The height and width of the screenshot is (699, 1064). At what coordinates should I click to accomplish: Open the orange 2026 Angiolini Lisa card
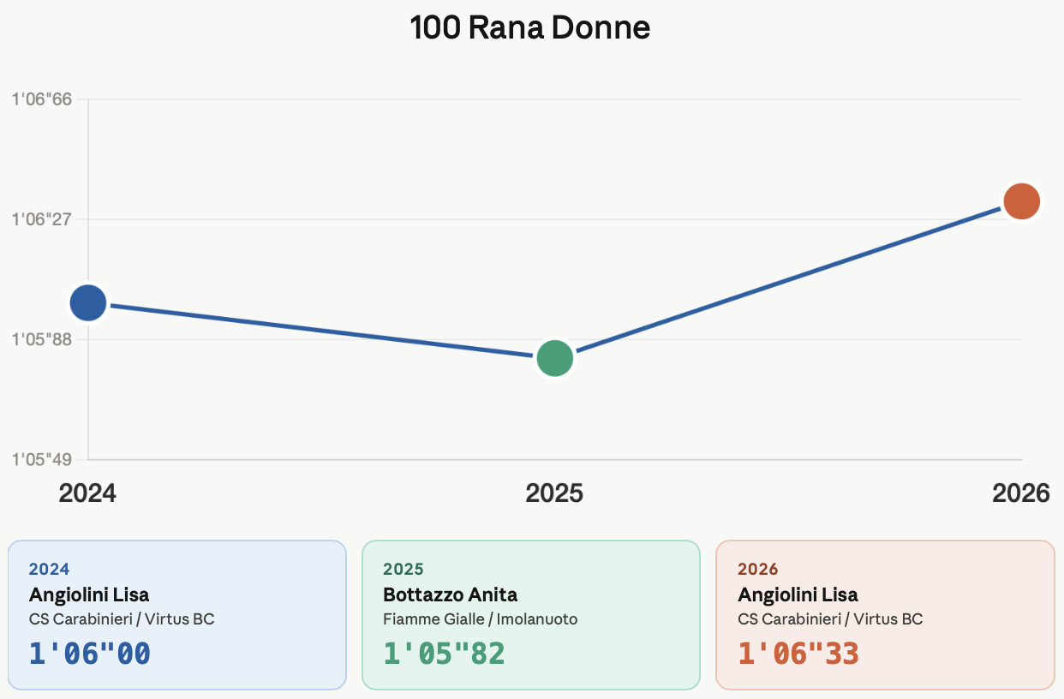[x=885, y=614]
